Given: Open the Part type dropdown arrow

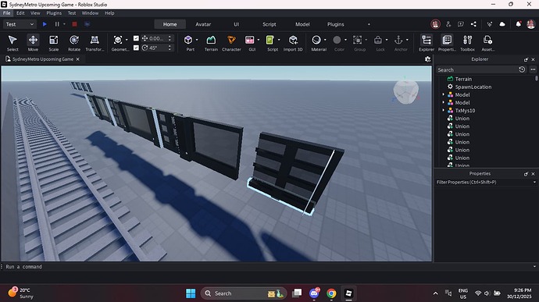Looking at the screenshot, I should coord(197,40).
